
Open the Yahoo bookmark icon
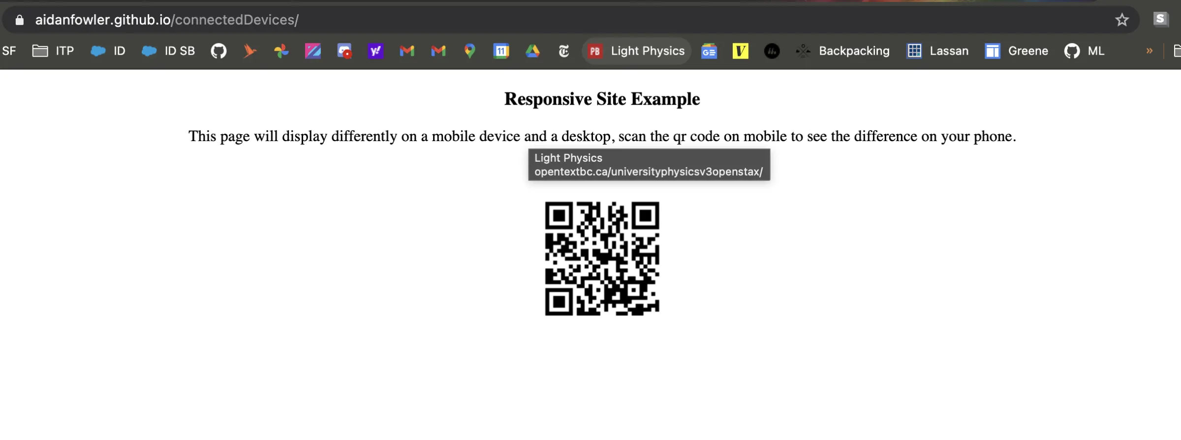coord(375,51)
